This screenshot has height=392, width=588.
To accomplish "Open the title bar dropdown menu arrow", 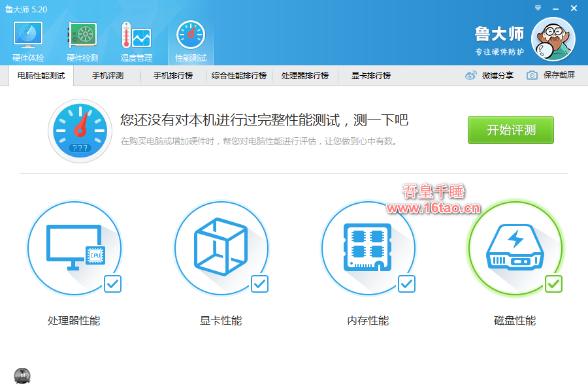I will [x=538, y=8].
